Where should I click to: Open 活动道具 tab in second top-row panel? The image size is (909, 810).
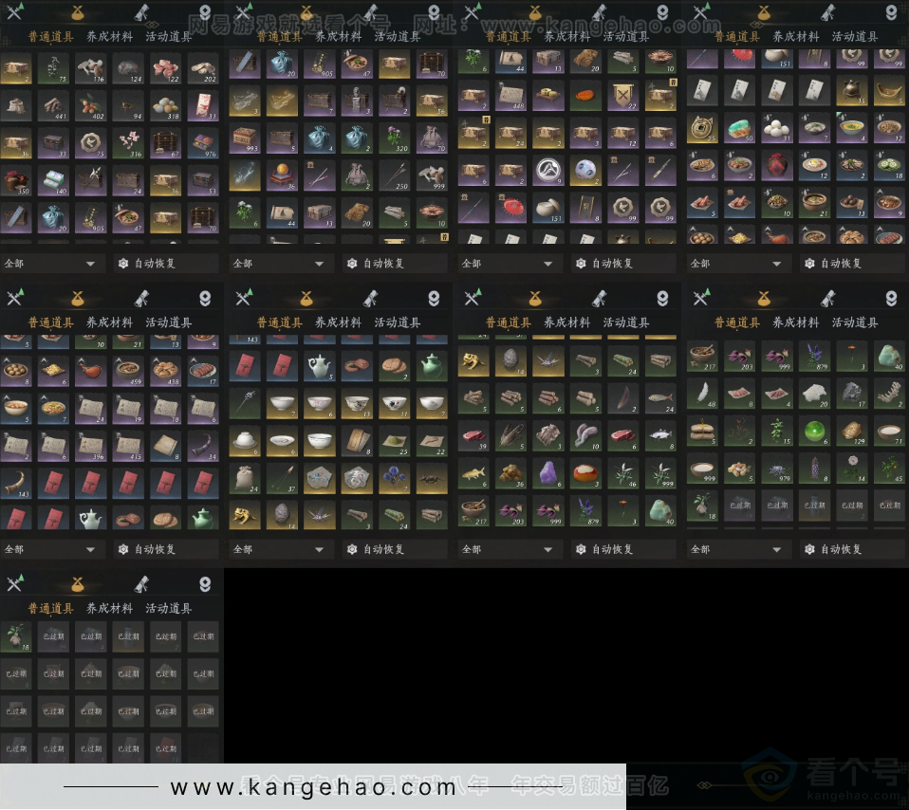click(398, 36)
